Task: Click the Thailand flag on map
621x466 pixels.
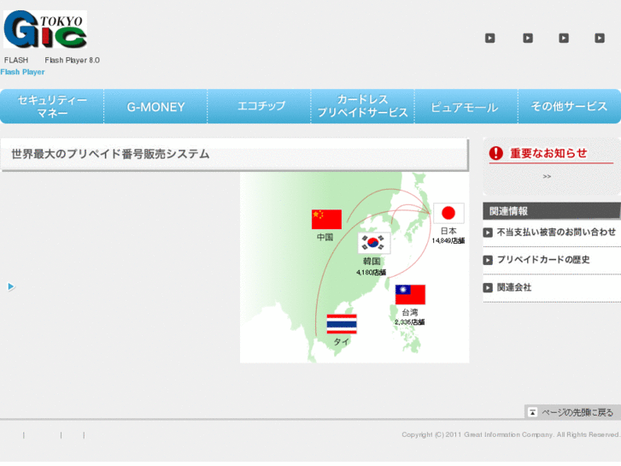Action: pyautogui.click(x=342, y=324)
